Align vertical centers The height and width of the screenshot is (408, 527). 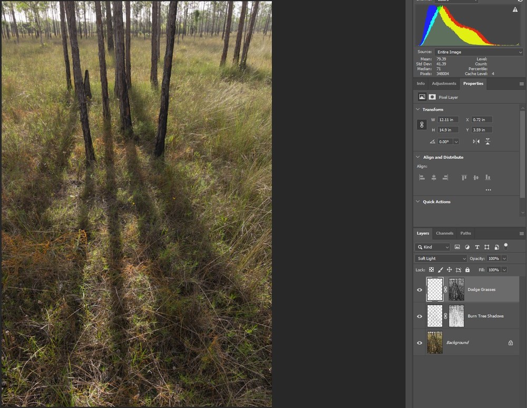pos(476,177)
